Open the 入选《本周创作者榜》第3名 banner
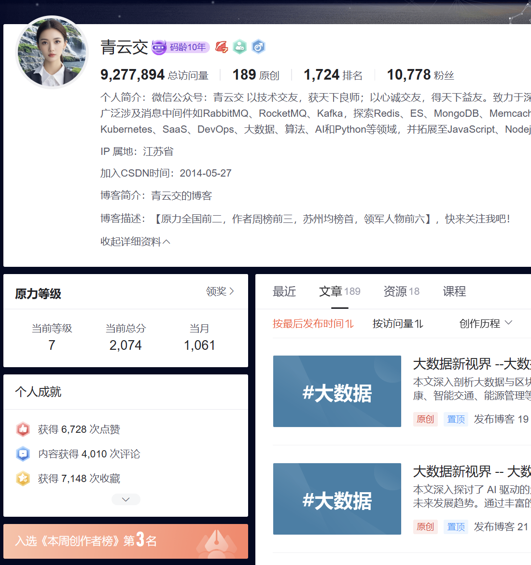 126,541
